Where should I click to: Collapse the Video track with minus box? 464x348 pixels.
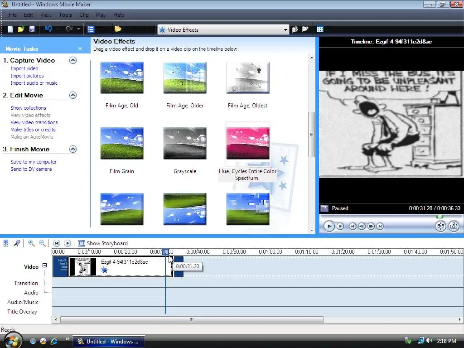45,266
